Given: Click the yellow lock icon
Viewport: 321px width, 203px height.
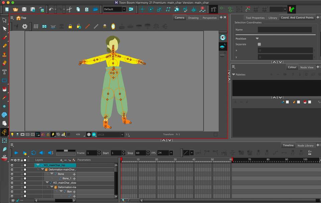Looking at the screenshot, I should point(70,26).
